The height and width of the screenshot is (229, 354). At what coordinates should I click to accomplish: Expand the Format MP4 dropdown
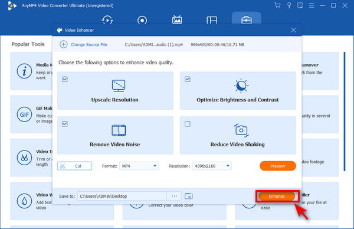point(139,166)
